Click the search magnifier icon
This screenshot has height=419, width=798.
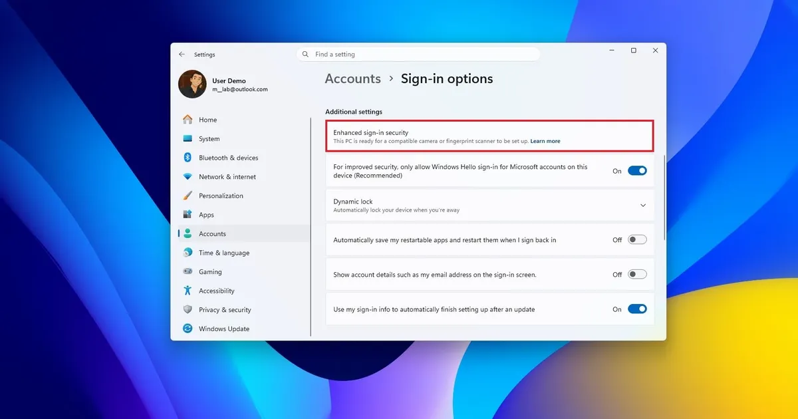coord(305,55)
